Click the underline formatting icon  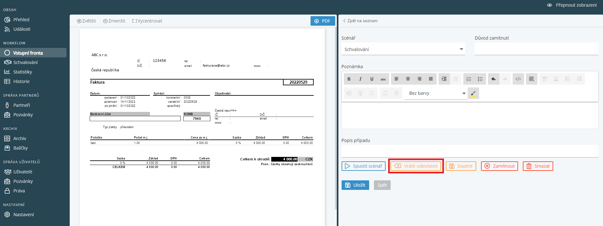(x=372, y=79)
